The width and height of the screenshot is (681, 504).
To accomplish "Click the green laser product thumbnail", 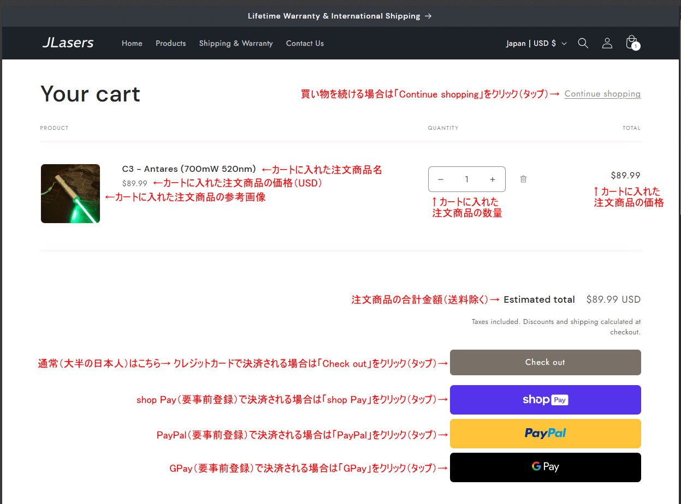I will click(x=70, y=194).
